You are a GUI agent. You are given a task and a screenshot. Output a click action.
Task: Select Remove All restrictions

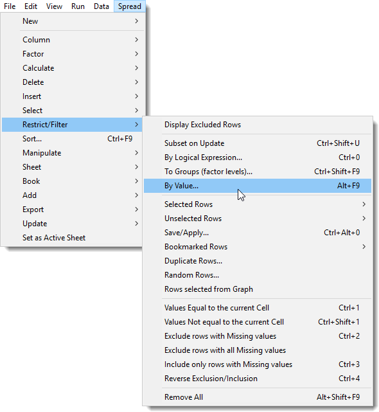click(x=258, y=397)
